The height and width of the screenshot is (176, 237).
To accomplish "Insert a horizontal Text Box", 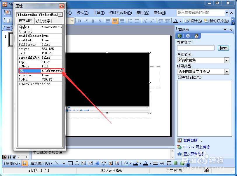I will pyautogui.click(x=83, y=163).
